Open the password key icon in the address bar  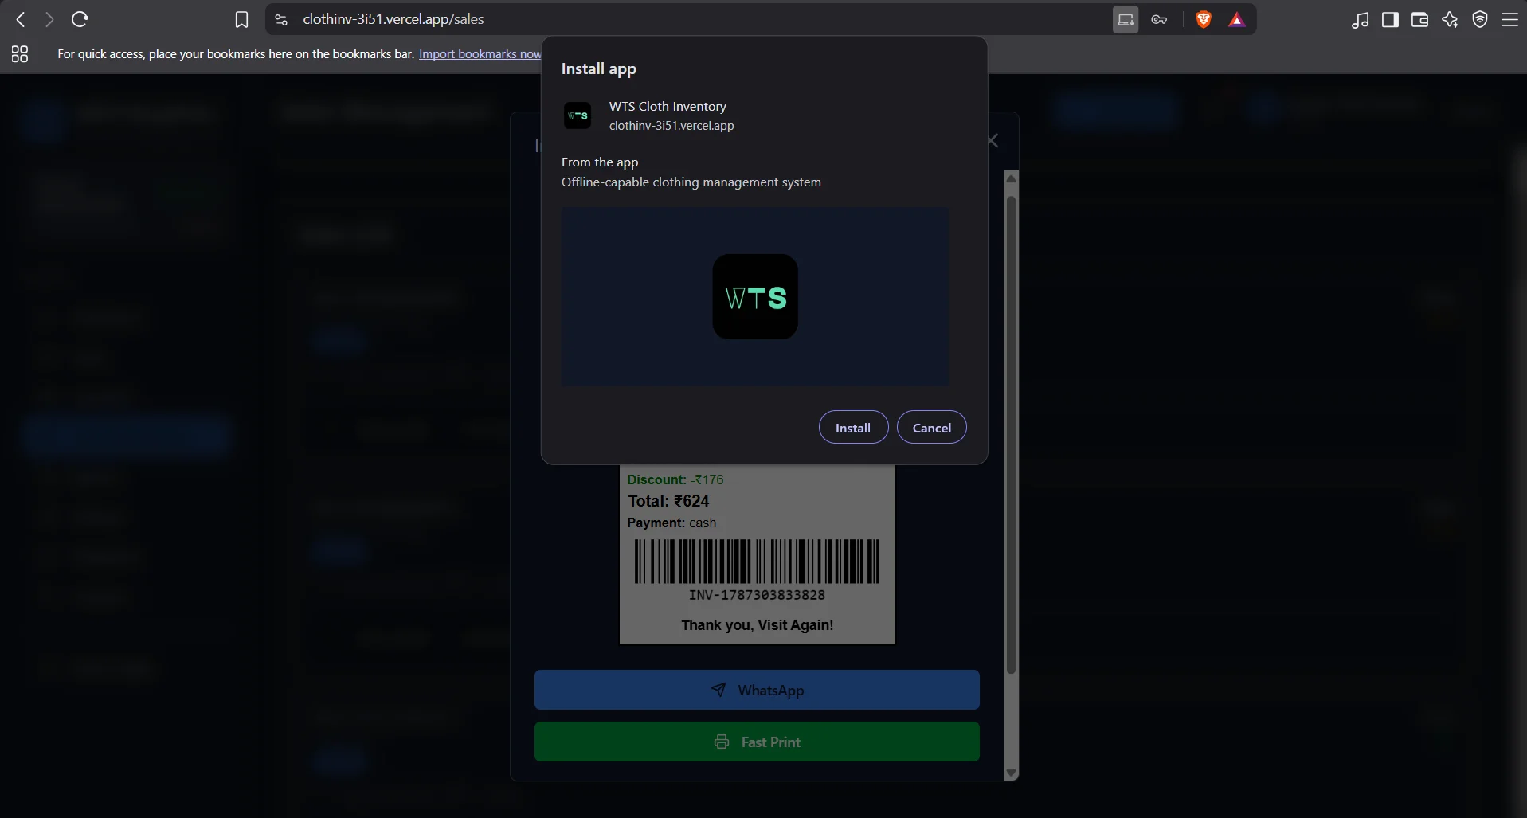1159,20
